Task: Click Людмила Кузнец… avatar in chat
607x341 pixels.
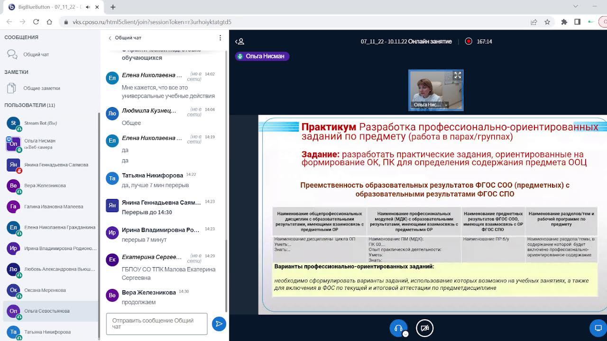Action: pos(112,114)
